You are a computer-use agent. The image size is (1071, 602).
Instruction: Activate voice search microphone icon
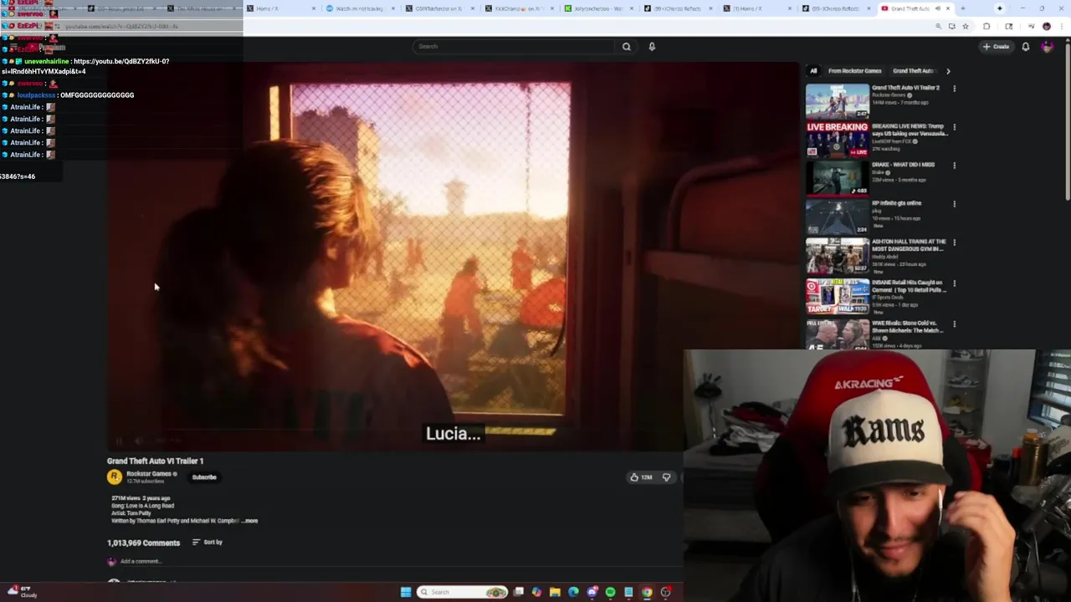(652, 47)
